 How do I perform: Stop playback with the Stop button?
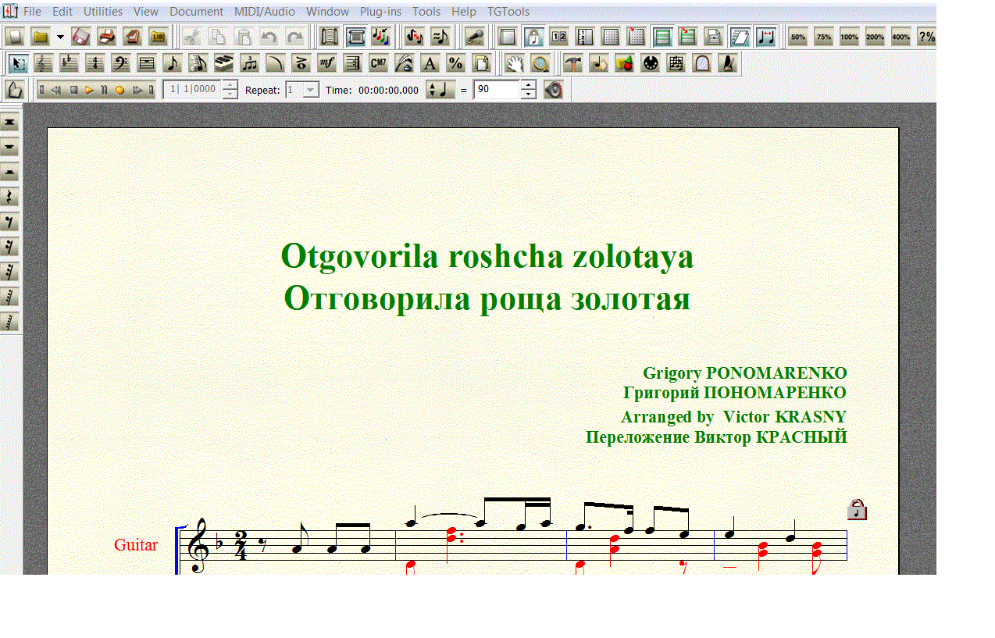click(x=73, y=90)
